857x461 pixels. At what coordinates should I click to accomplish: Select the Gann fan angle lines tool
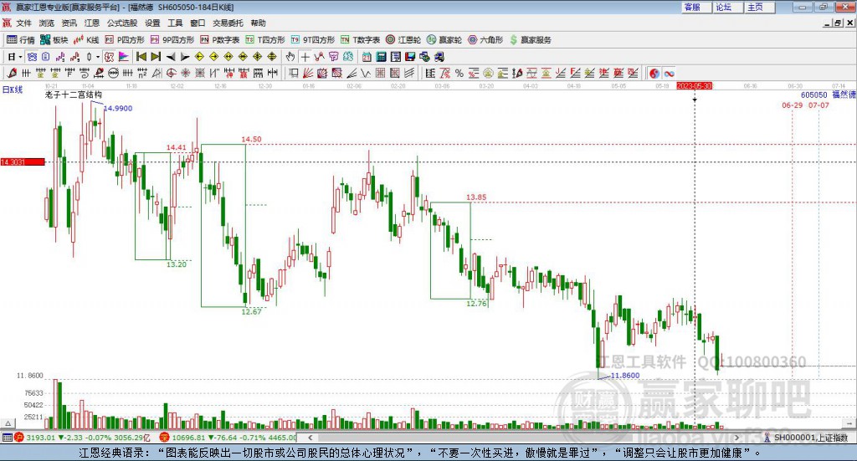click(x=308, y=73)
